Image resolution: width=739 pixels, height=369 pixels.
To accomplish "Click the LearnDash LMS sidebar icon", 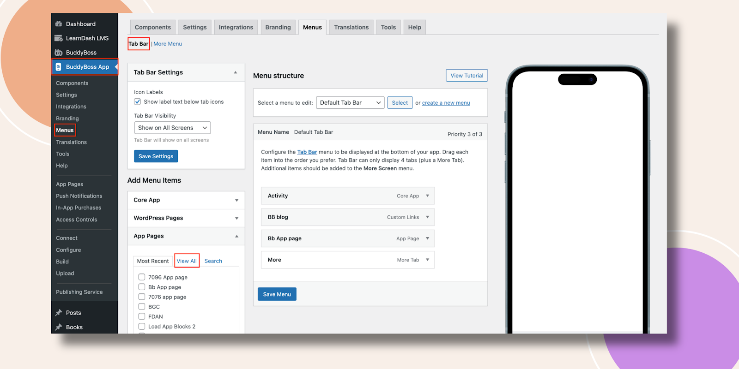I will 59,38.
